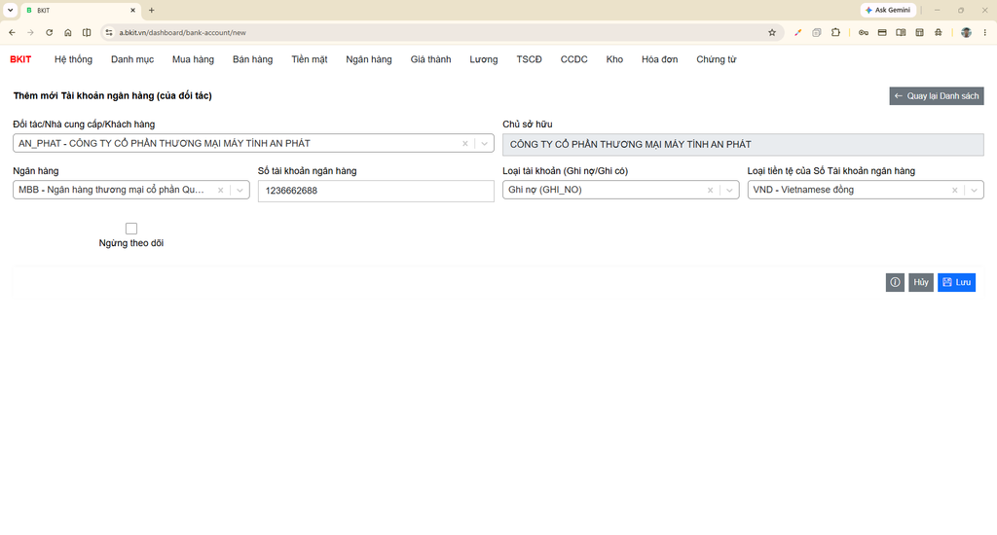Click the Hủy cancel button
The height and width of the screenshot is (535, 997).
pyautogui.click(x=921, y=282)
